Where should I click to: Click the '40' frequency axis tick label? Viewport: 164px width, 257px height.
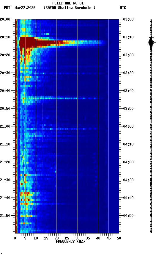pyautogui.click(x=98, y=239)
